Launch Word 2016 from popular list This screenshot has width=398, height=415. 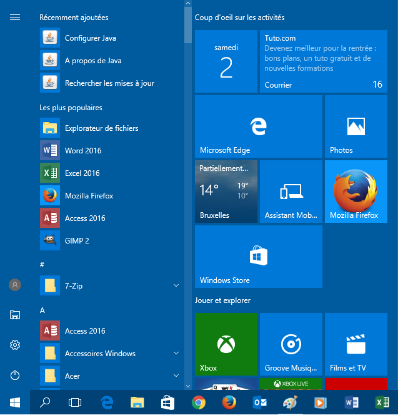[x=109, y=151]
